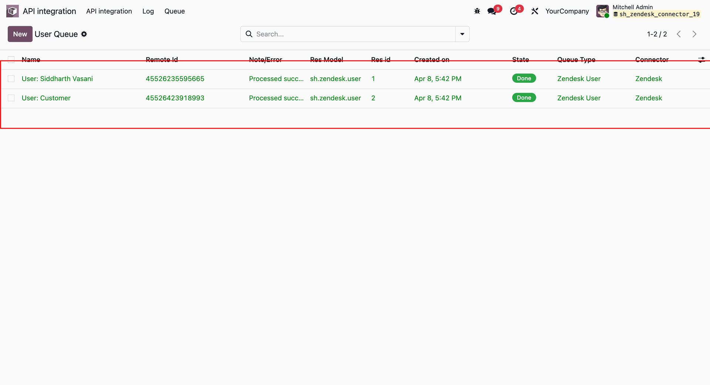Click Zendesk connector in Siddharth Vasani row

pyautogui.click(x=649, y=79)
